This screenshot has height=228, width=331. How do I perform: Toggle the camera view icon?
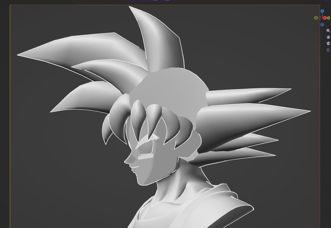328,44
